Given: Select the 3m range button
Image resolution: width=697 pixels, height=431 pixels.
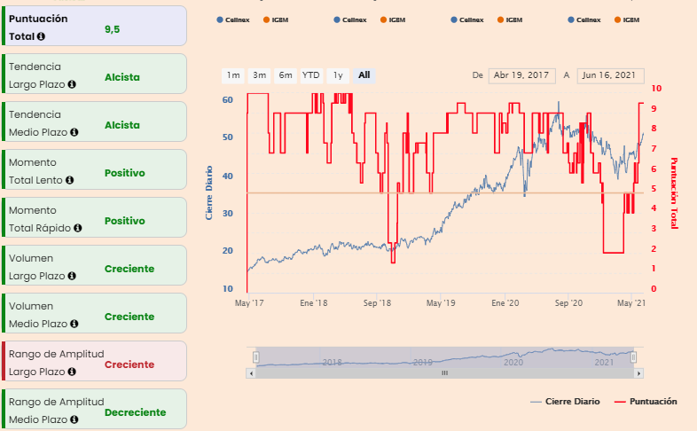Looking at the screenshot, I should pyautogui.click(x=259, y=75).
